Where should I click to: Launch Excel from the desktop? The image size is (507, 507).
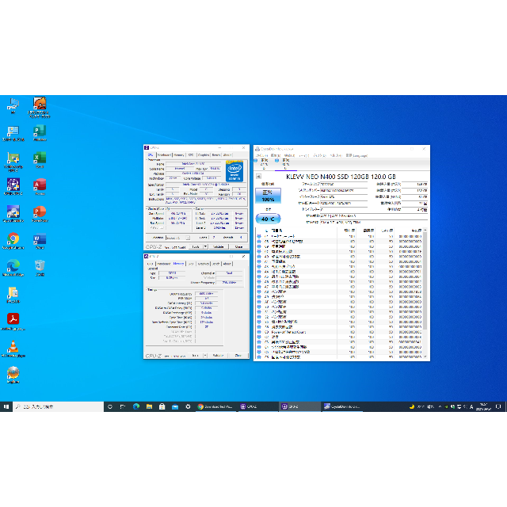pos(40,160)
